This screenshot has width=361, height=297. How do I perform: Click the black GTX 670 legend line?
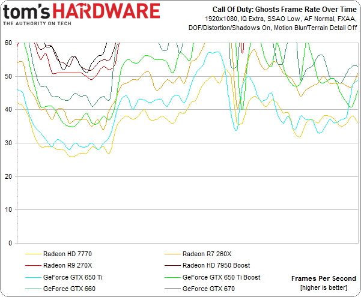tap(172, 289)
